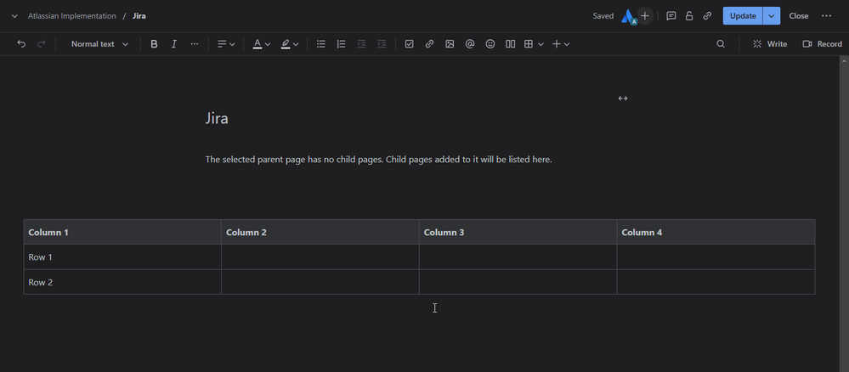Toggle page restrictions lock
The height and width of the screenshot is (372, 849).
(x=689, y=16)
